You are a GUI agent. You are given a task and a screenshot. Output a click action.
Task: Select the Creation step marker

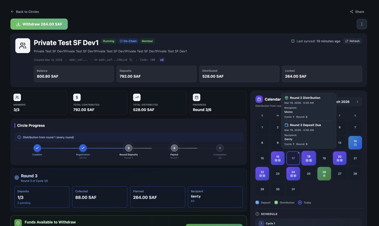(x=37, y=148)
